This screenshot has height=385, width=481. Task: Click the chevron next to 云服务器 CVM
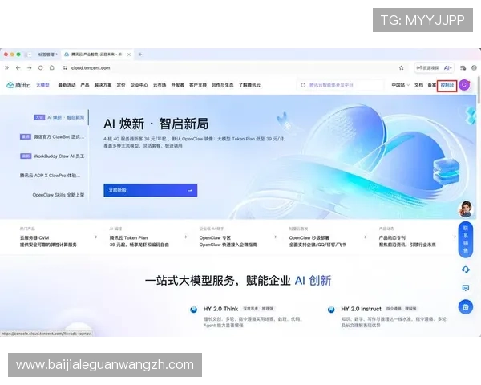pyautogui.click(x=96, y=237)
